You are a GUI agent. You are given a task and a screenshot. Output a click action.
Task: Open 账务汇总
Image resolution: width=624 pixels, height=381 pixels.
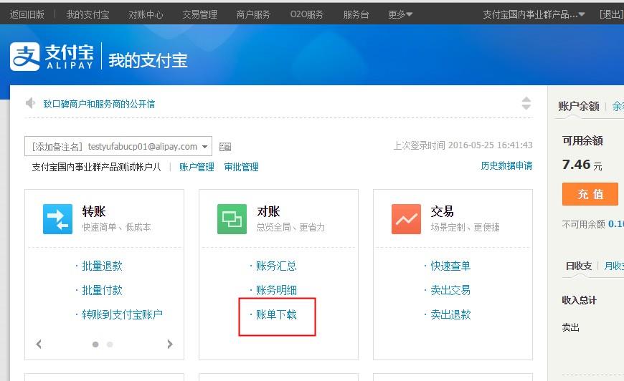point(276,266)
